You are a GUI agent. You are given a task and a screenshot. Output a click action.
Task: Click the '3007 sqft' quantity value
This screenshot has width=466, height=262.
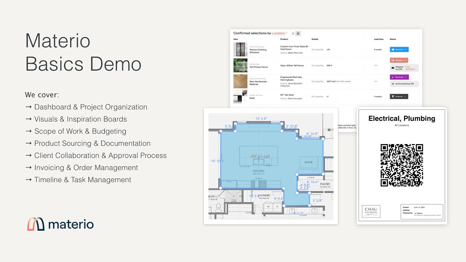[x=331, y=82]
